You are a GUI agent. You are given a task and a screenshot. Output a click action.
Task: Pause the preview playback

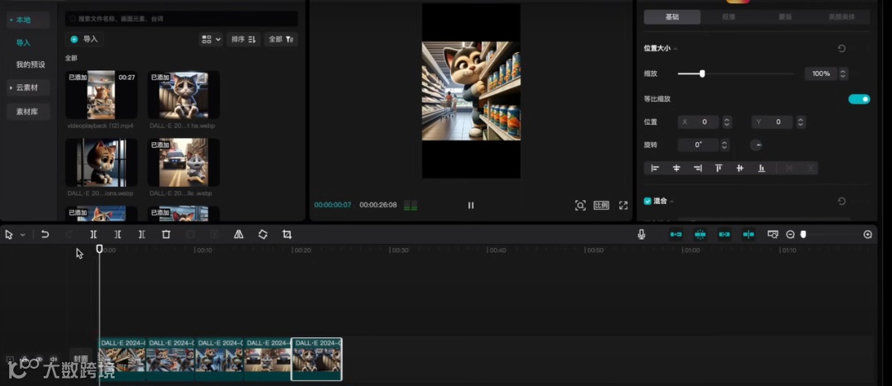coord(471,206)
